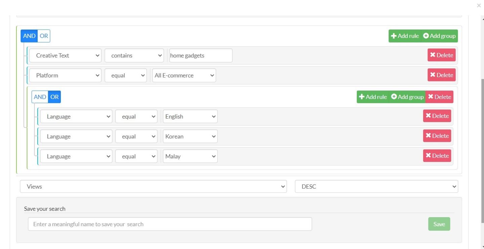
Task: Switch top-level group condition to OR
Action: point(44,36)
